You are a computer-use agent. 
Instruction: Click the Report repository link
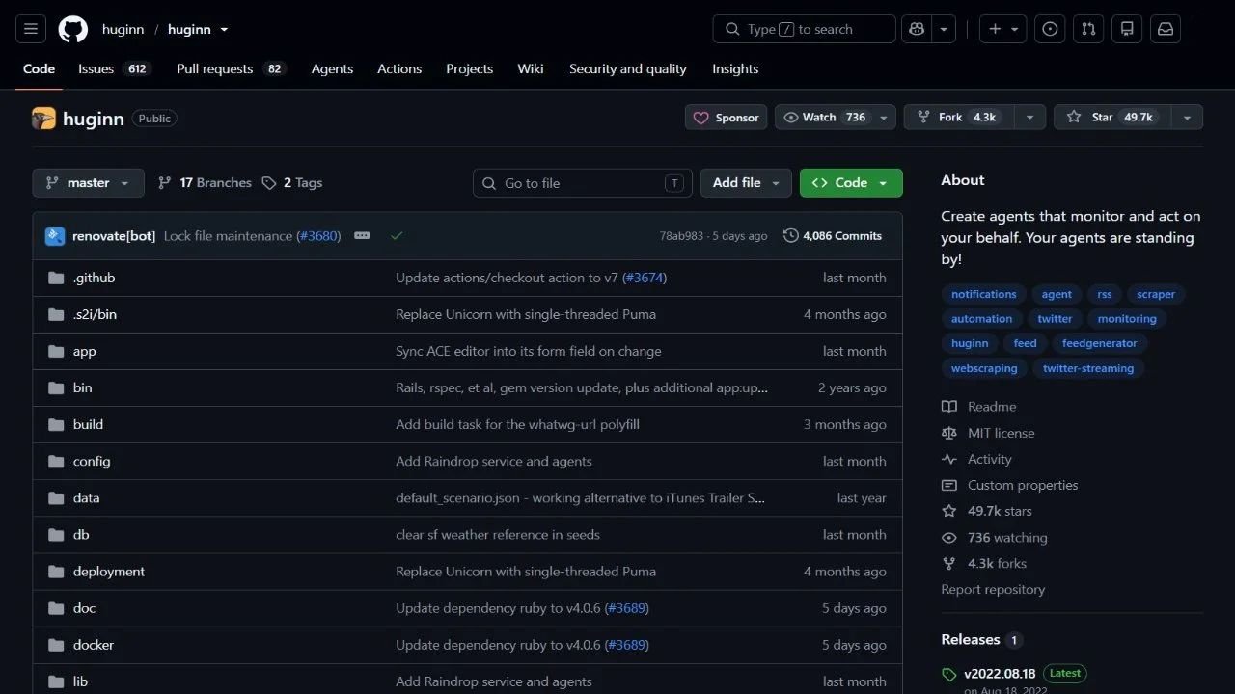(x=993, y=590)
